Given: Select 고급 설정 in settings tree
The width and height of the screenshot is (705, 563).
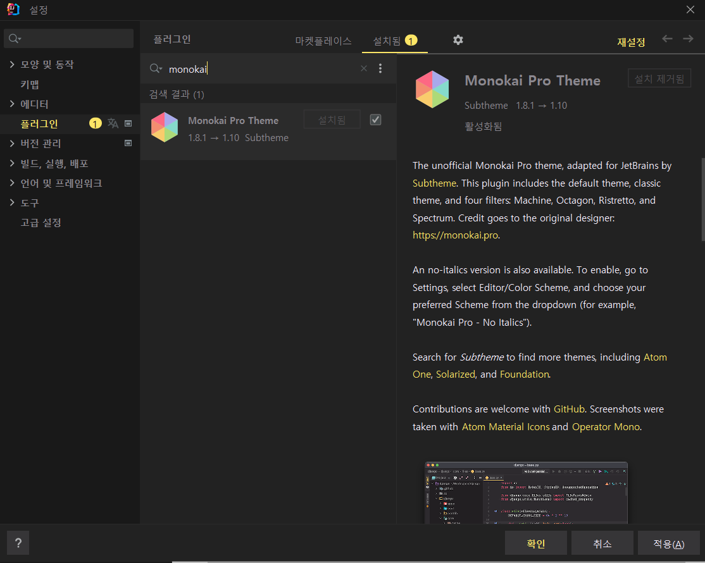Looking at the screenshot, I should pos(41,223).
